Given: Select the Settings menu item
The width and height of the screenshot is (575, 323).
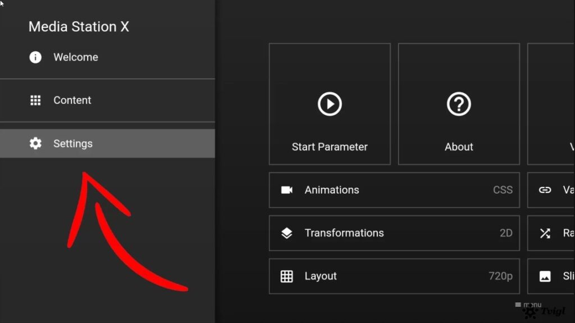Looking at the screenshot, I should pyautogui.click(x=73, y=144).
